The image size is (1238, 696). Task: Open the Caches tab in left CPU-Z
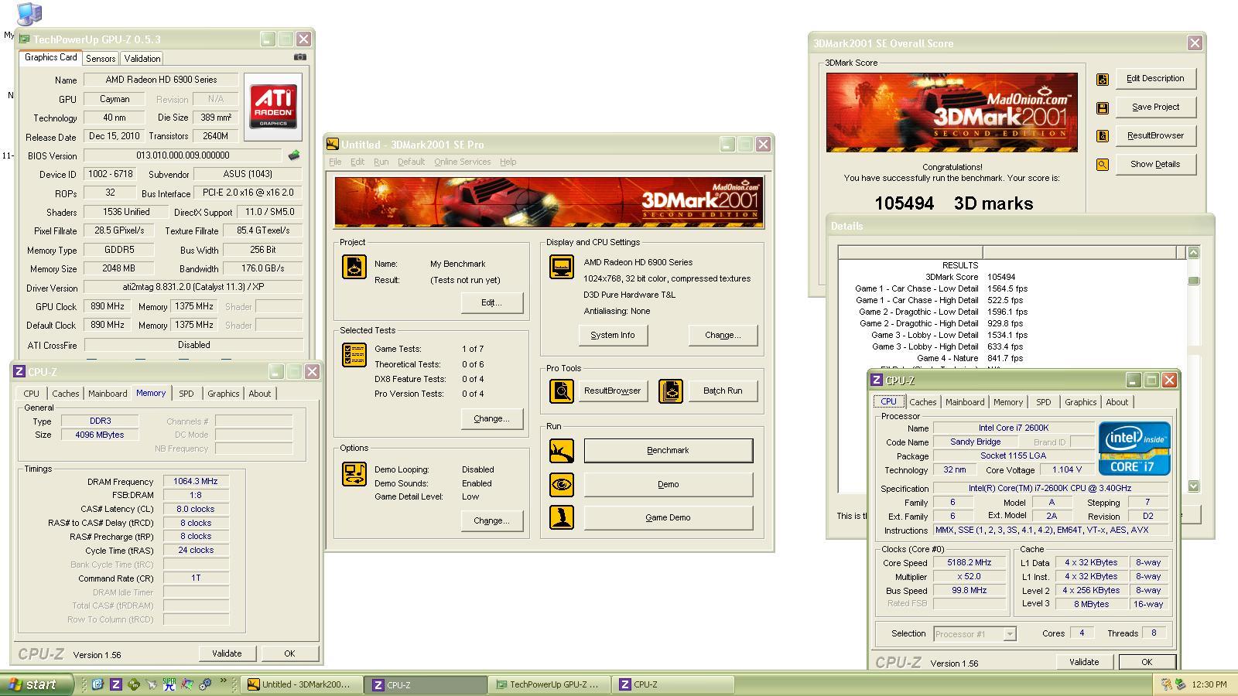66,394
